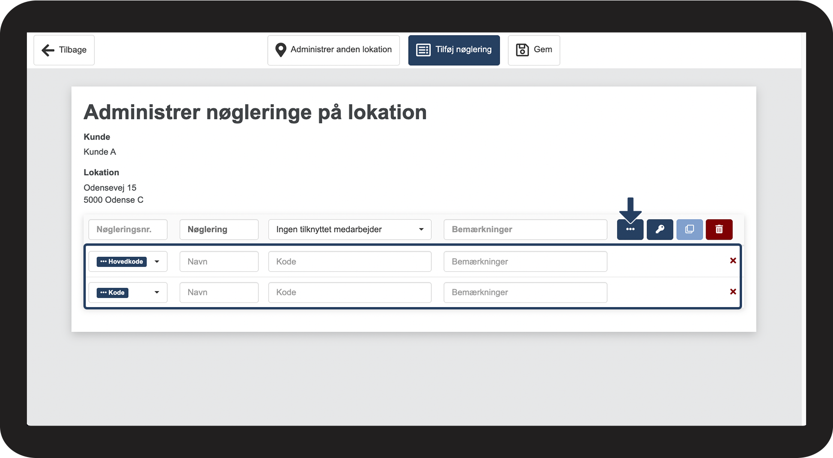The width and height of the screenshot is (833, 458).
Task: Open the Hovedkode type dropdown
Action: pyautogui.click(x=128, y=262)
